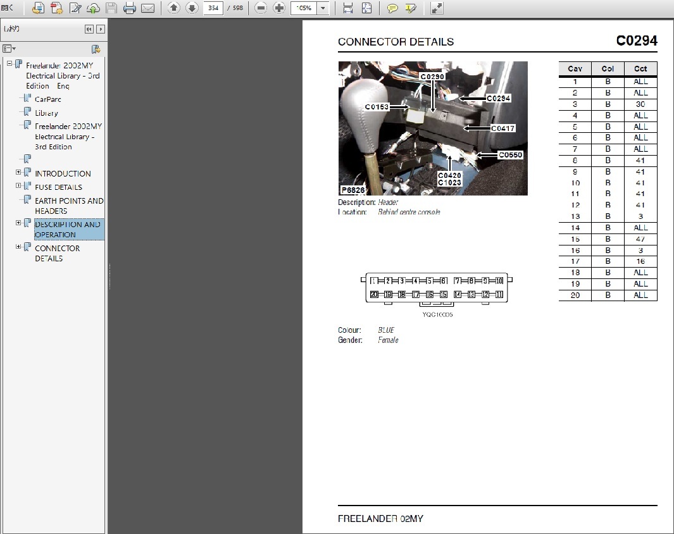Click the Save floppy disk icon
Screen dimensions: 674x534
[x=111, y=8]
